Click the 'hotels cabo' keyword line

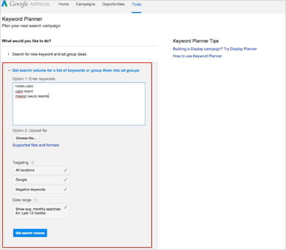24,86
